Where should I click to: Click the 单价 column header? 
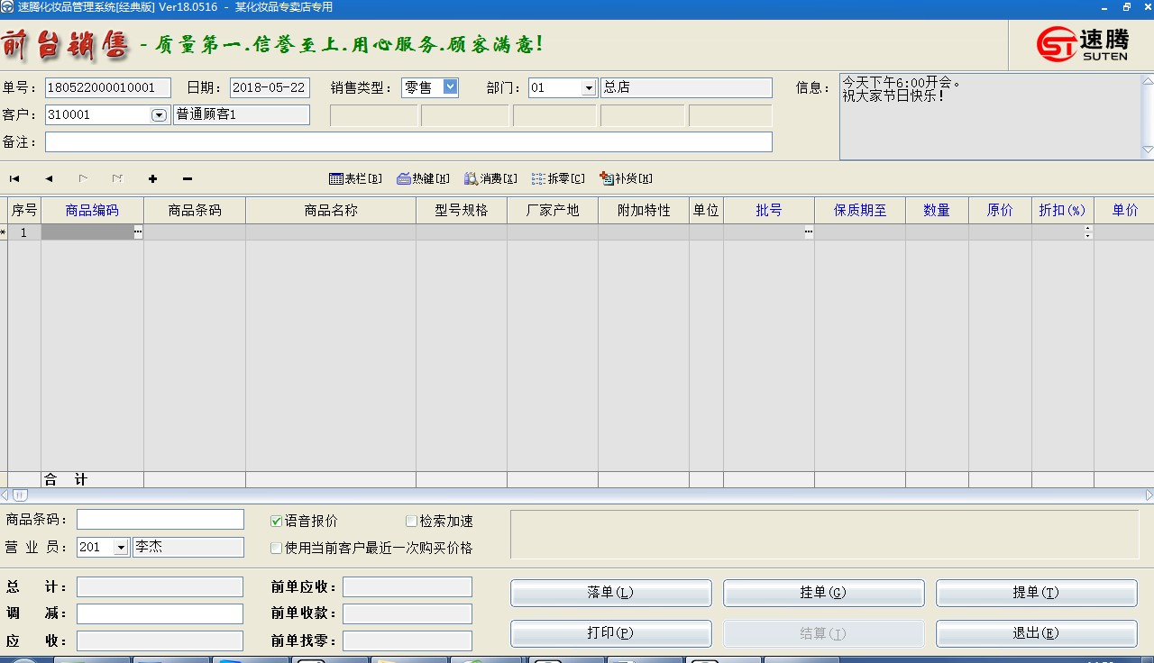[x=1124, y=210]
